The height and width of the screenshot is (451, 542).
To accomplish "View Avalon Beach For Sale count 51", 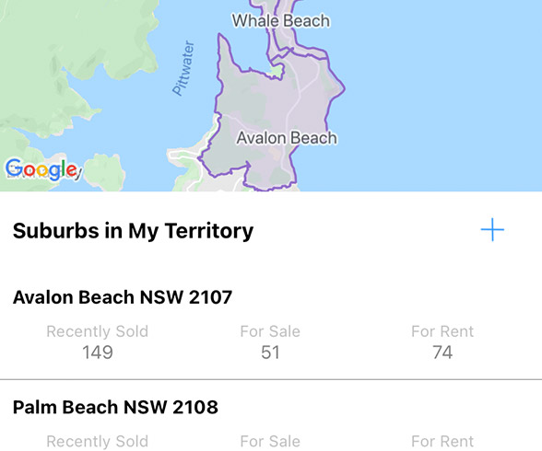I will 270,353.
